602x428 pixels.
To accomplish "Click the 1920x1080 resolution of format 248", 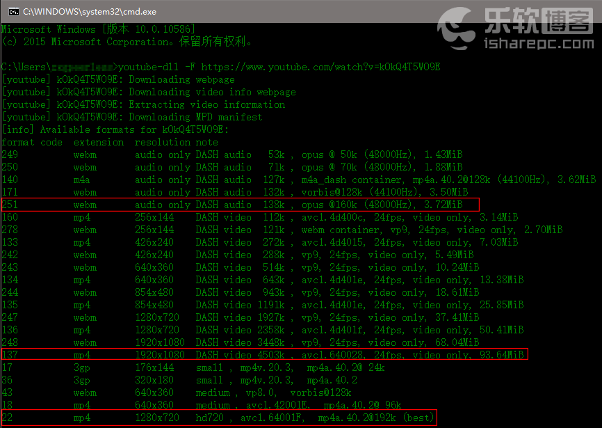I will (x=160, y=342).
